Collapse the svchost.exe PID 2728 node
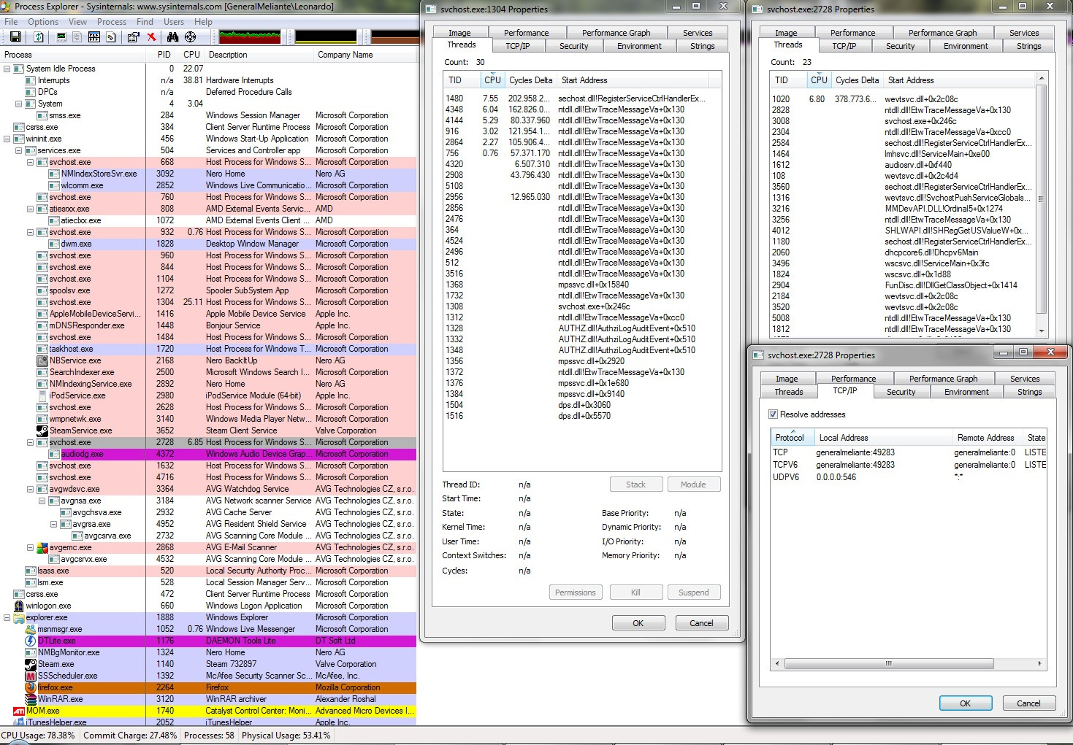Screen dimensions: 1073x745 point(31,442)
